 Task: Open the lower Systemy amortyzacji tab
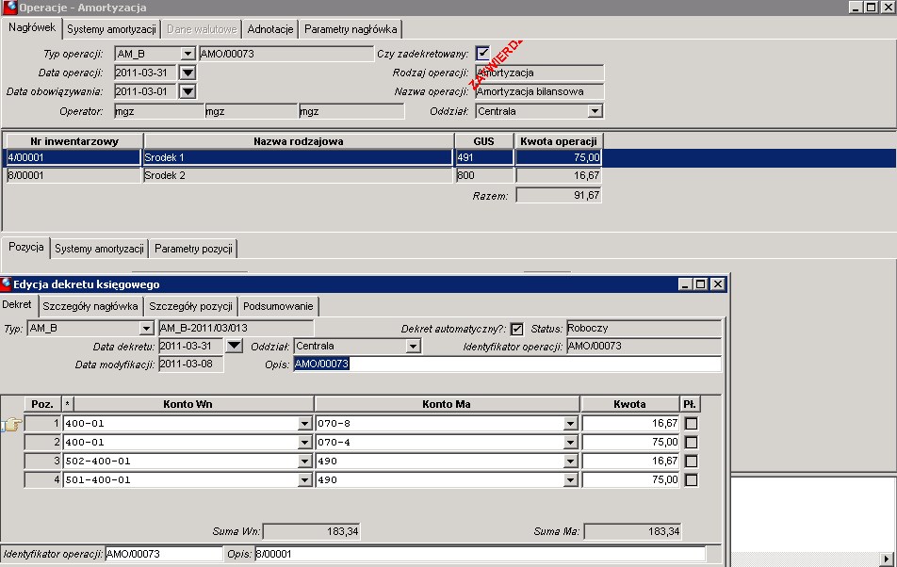point(99,249)
